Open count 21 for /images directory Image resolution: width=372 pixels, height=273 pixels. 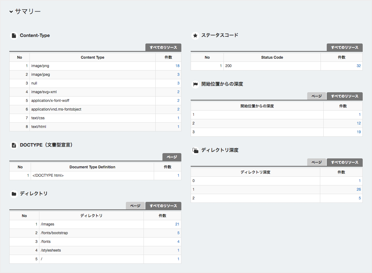pos(177,224)
